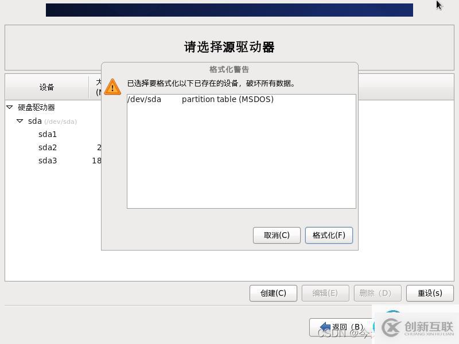
Task: Click the 删除(D) delete button
Action: coord(378,293)
